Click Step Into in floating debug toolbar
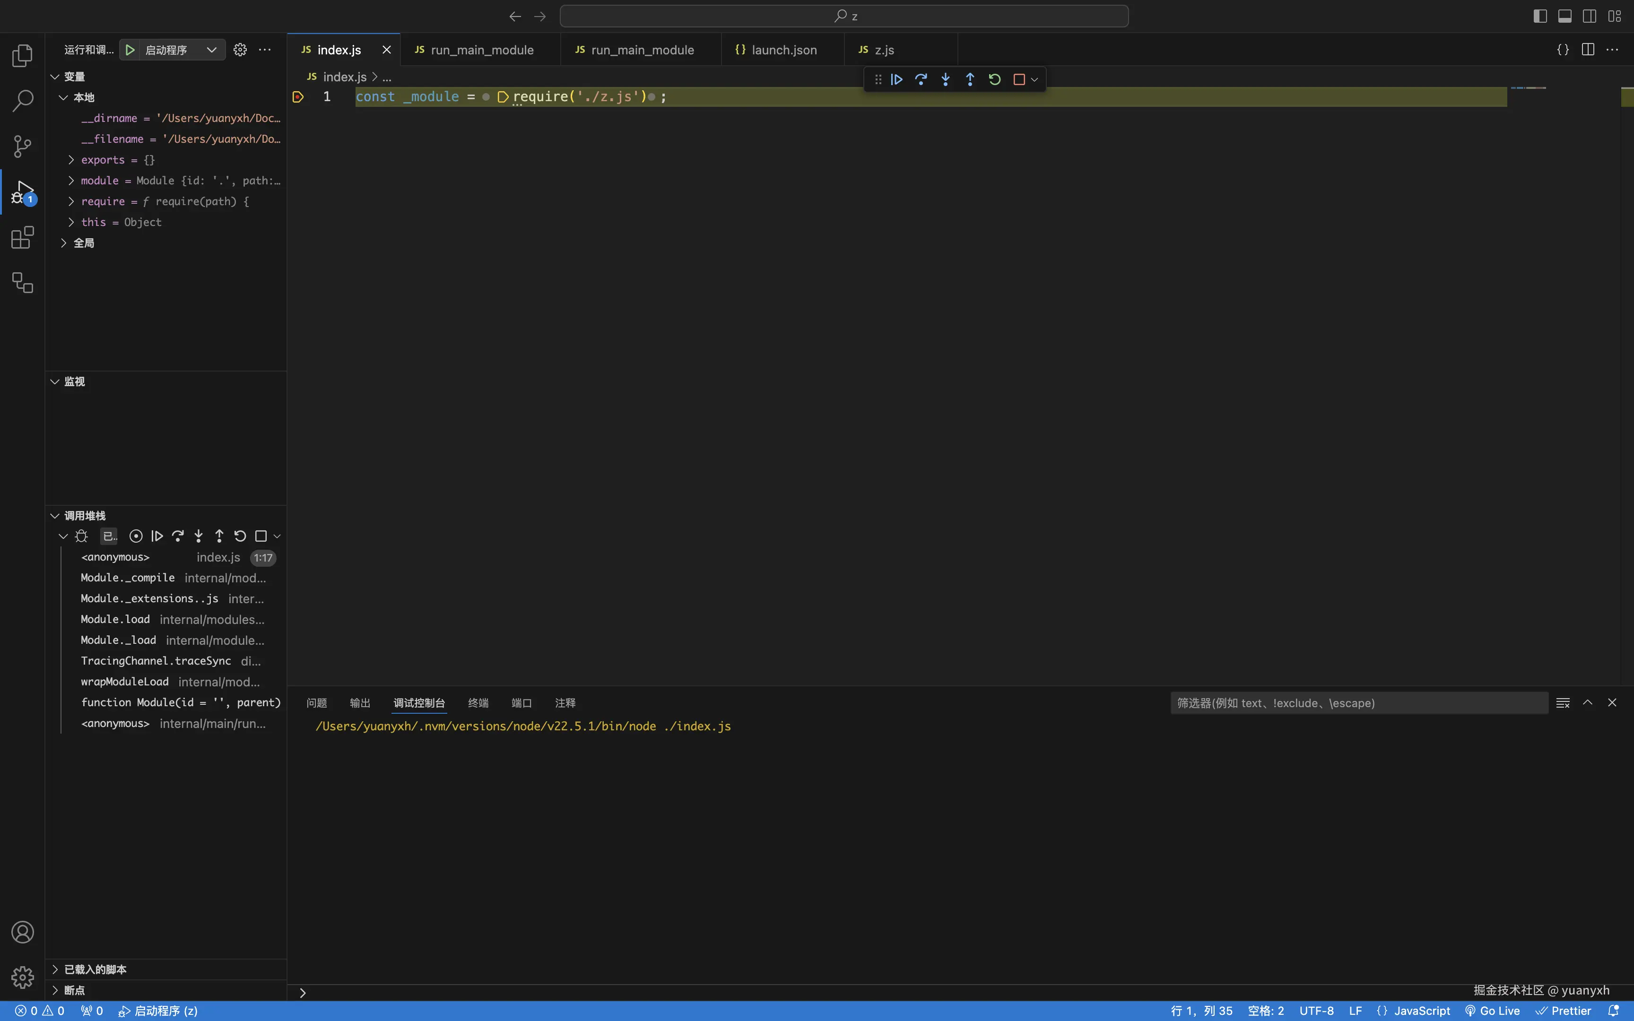The height and width of the screenshot is (1021, 1634). coord(945,80)
